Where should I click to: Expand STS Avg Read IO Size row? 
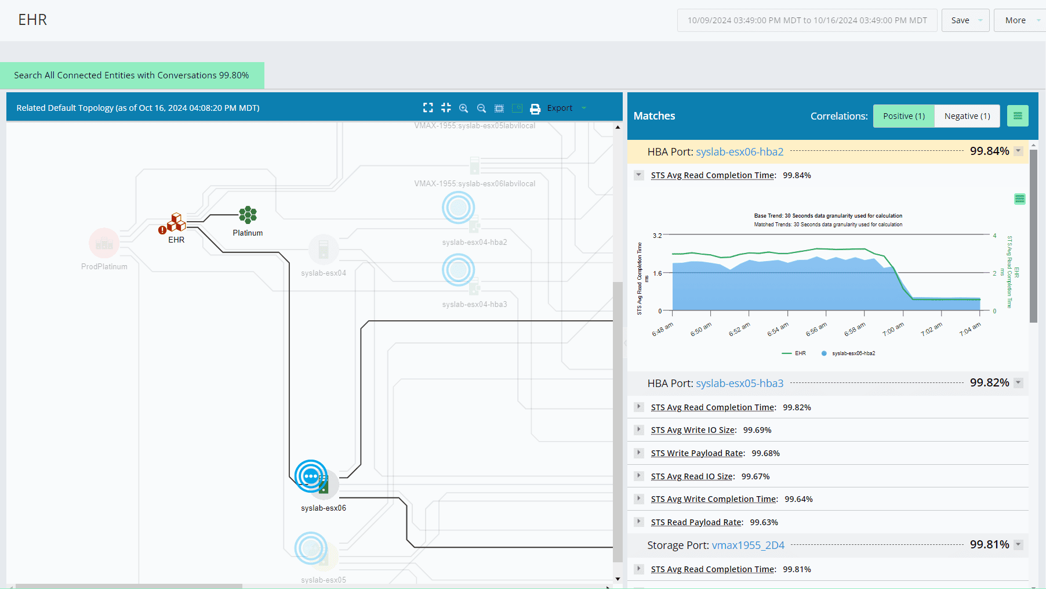tap(639, 476)
